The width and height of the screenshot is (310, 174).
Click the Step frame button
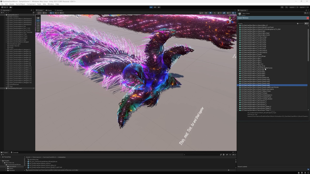159,7
